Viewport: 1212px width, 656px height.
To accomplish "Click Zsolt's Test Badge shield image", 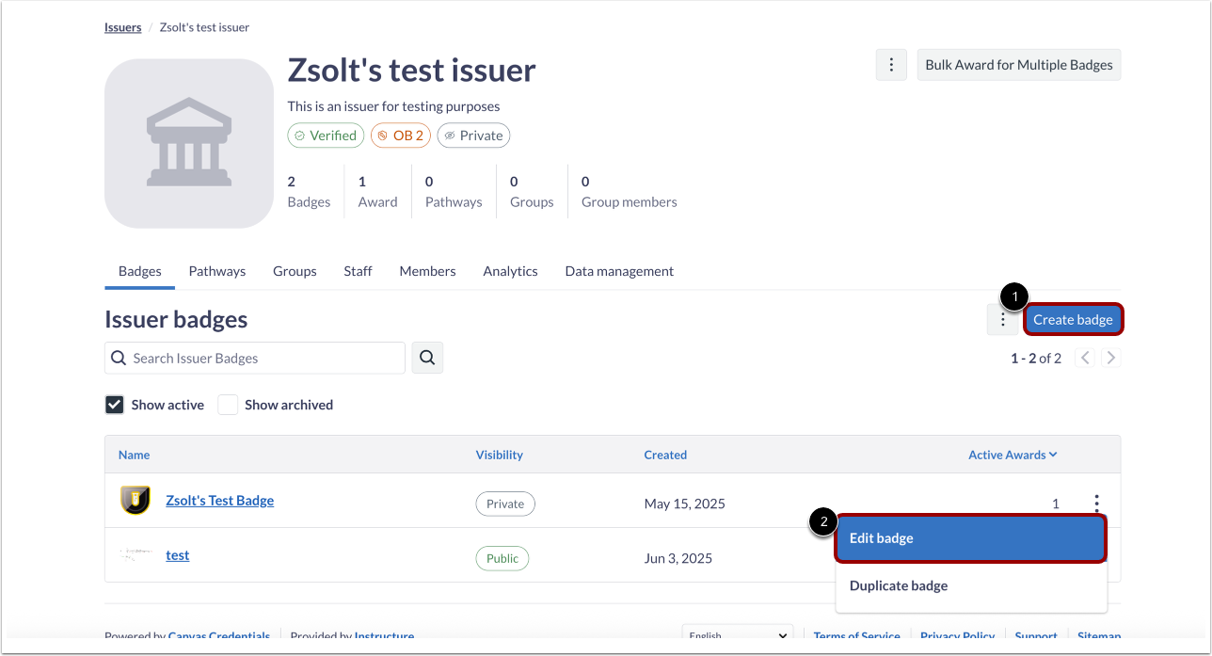I will [x=136, y=501].
